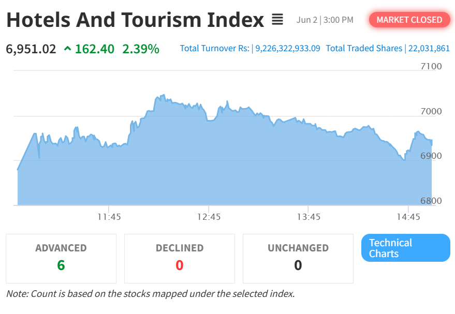Click the 6,951.02 index value
This screenshot has height=314, width=455.
pyautogui.click(x=31, y=49)
